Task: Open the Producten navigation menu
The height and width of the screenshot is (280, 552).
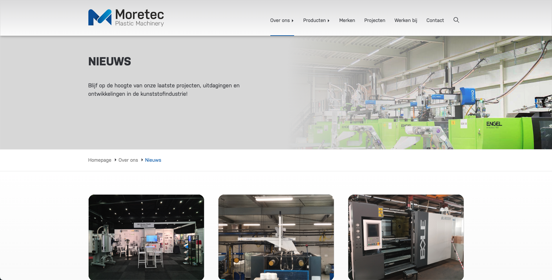Action: (314, 20)
